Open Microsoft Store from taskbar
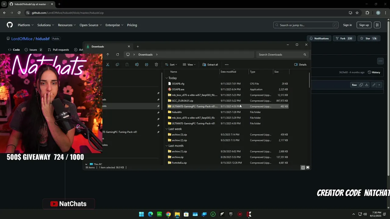Screen dimensions: 390x219 point(186,214)
